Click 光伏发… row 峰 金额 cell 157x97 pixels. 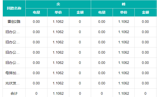pos(145,83)
